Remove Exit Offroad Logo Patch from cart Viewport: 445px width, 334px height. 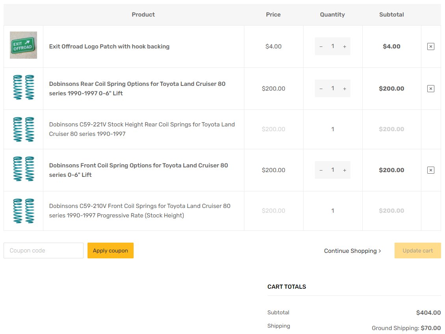[430, 46]
